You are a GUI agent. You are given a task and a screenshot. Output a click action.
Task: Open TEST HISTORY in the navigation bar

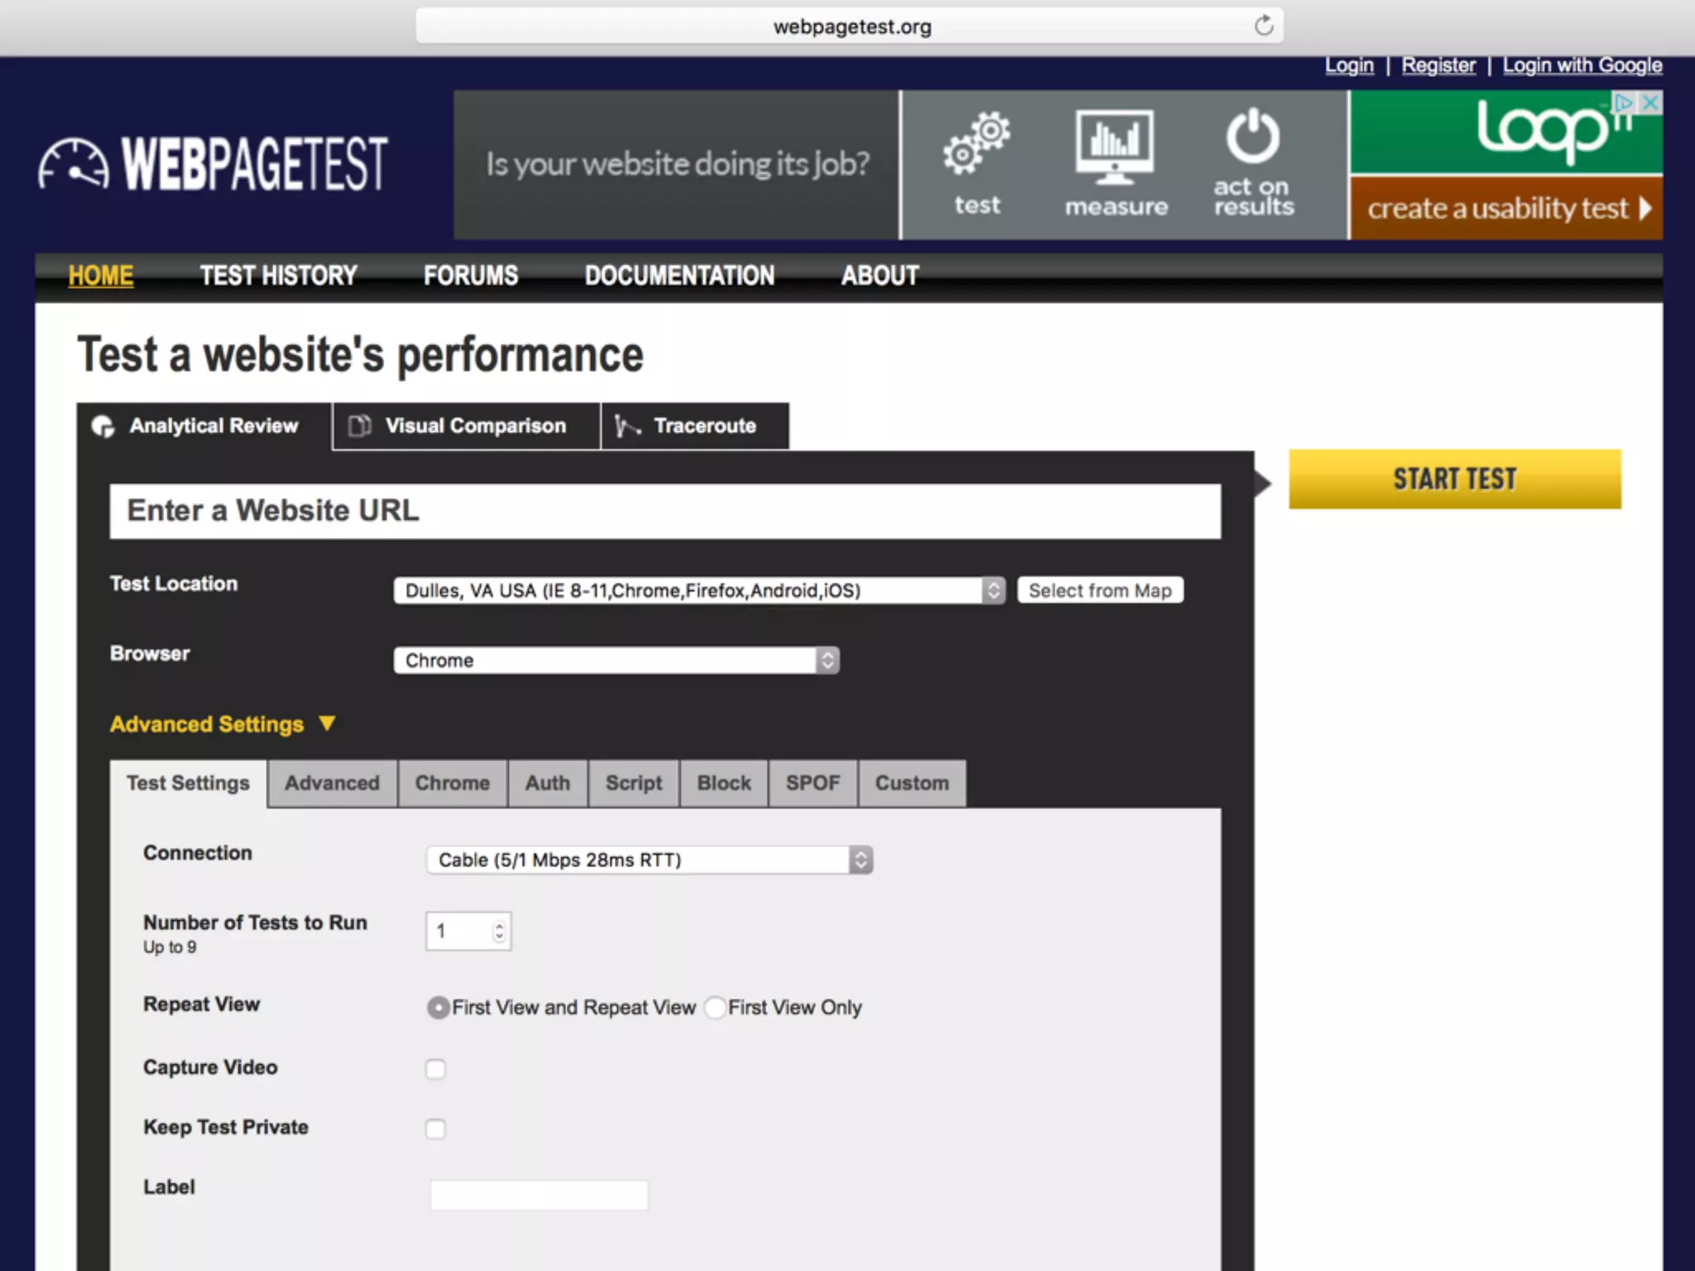tap(278, 276)
